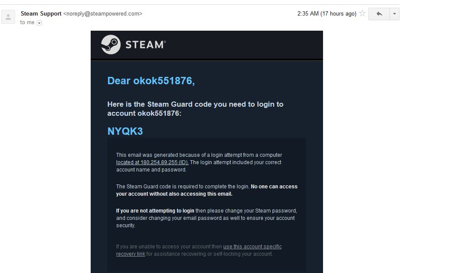Click the 'recovery link' underlined text
Viewport: 450px width, 273px height.
[x=130, y=254]
